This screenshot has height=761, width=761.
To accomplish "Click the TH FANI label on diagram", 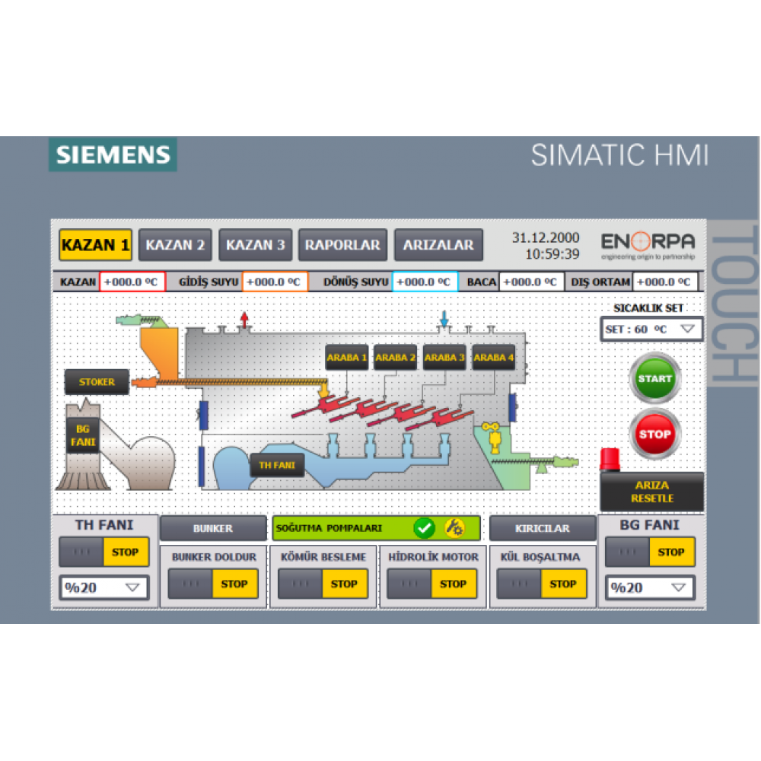I will pyautogui.click(x=277, y=465).
